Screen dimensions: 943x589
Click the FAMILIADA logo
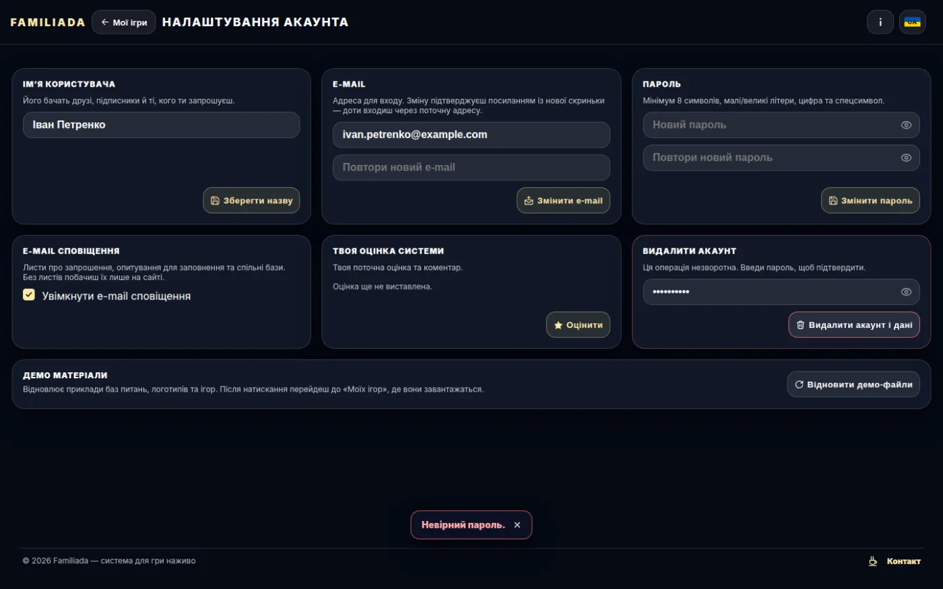point(48,22)
